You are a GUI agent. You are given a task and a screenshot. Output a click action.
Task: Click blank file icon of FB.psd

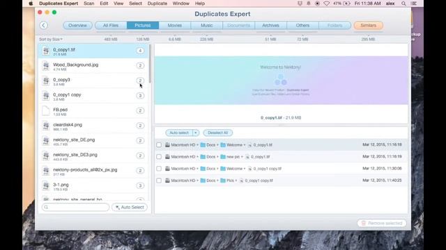click(46, 111)
